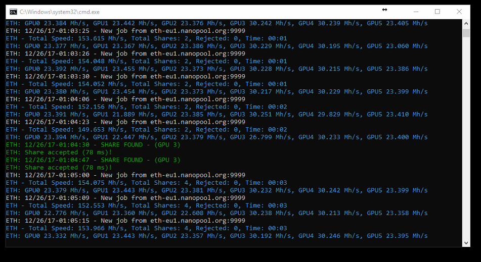The height and width of the screenshot is (262, 481).
Task: Click the GPU2 22.608 Mh/s value
Action: click(x=193, y=213)
